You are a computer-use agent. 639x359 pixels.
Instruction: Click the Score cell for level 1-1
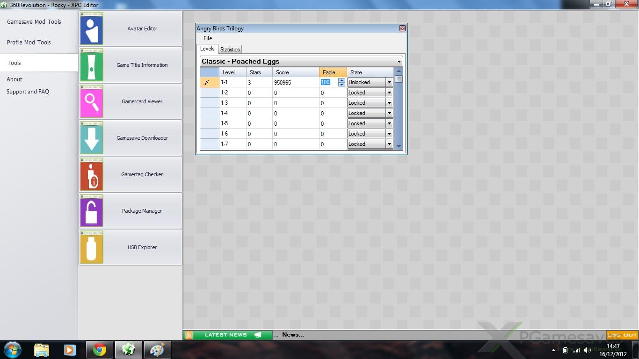(x=295, y=82)
